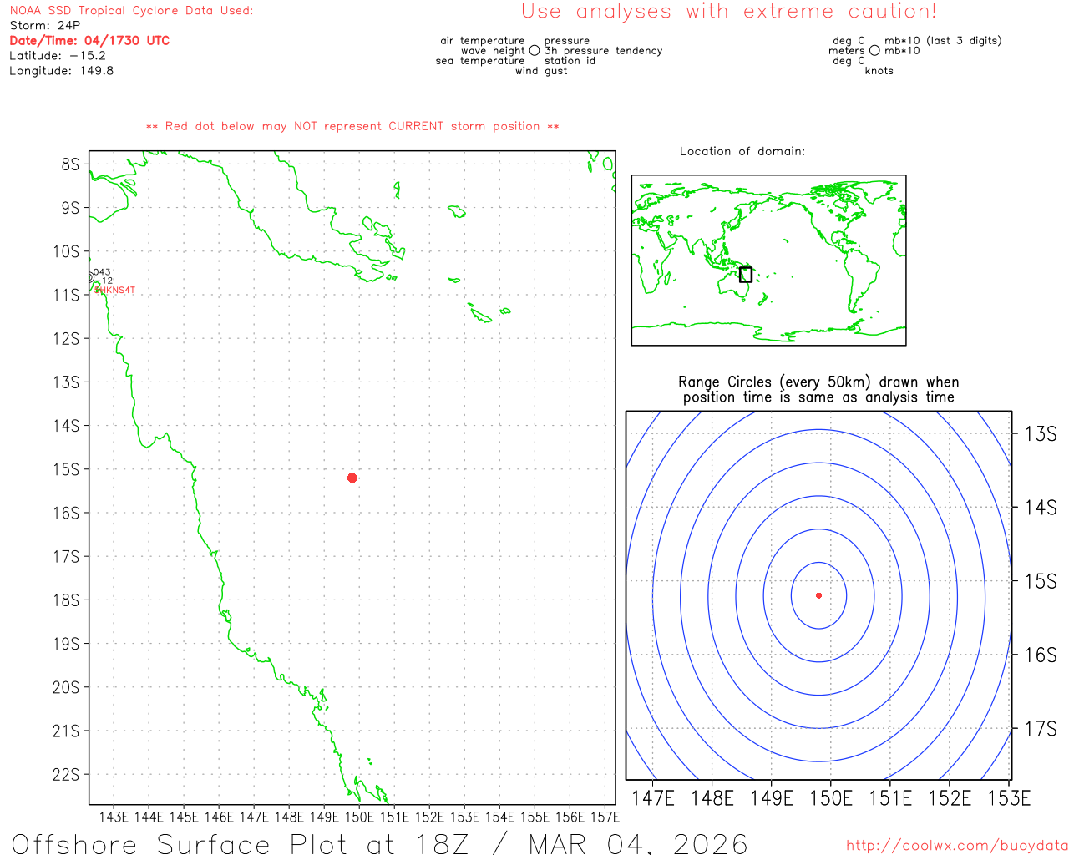
Task: Click the 12S latitude label on main map
Action: point(66,339)
